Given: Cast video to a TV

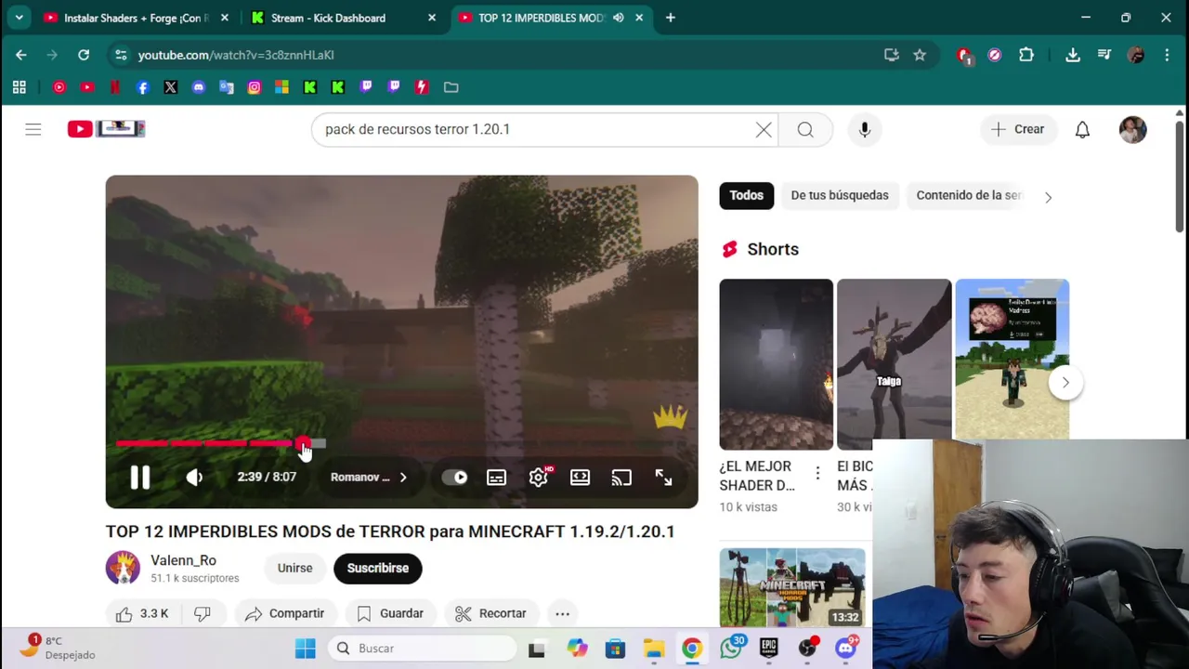Looking at the screenshot, I should click(x=621, y=478).
